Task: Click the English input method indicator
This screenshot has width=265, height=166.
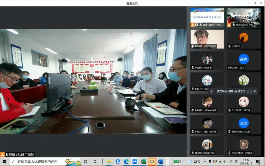Action: 236,162
